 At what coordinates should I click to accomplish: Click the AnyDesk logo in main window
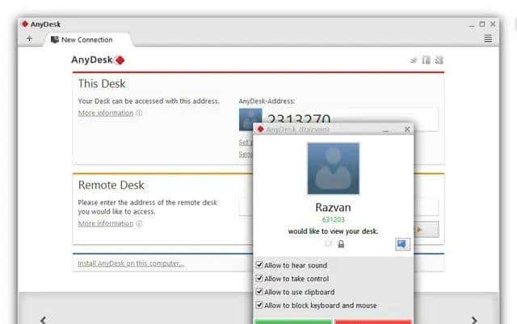[x=98, y=60]
